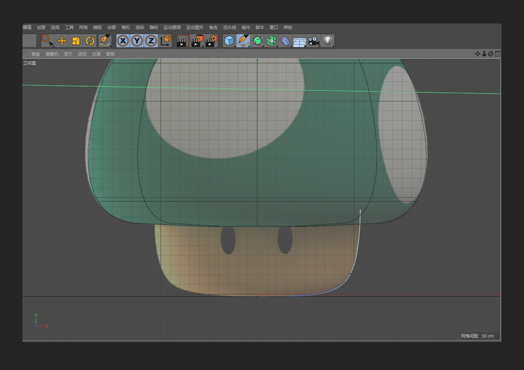Open the viewport 显示 dropdown menu
524x370 pixels.
[x=68, y=54]
